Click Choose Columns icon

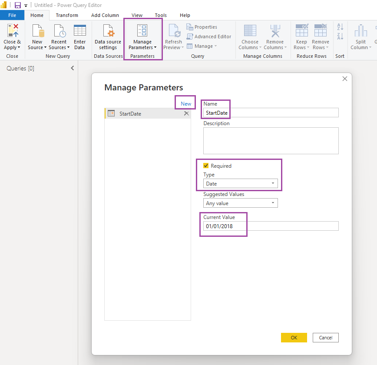(250, 30)
